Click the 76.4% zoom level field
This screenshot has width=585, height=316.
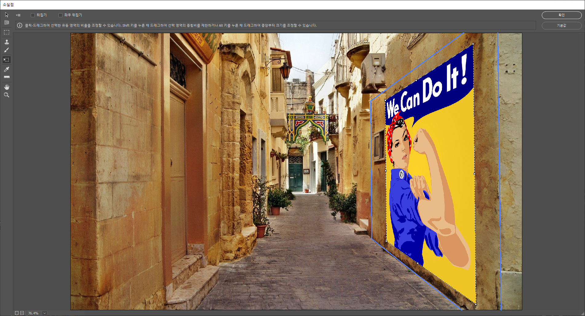point(34,313)
